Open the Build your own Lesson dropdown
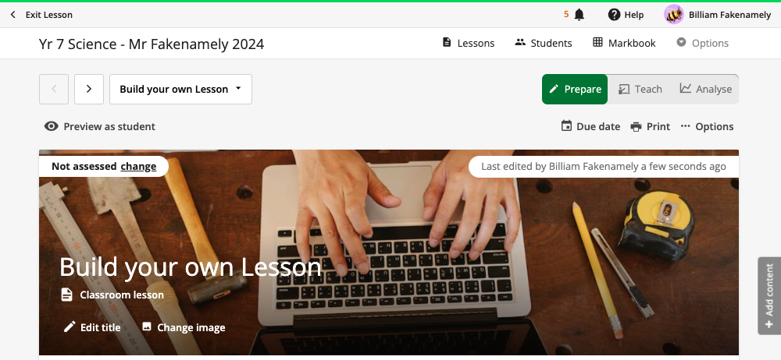 180,90
